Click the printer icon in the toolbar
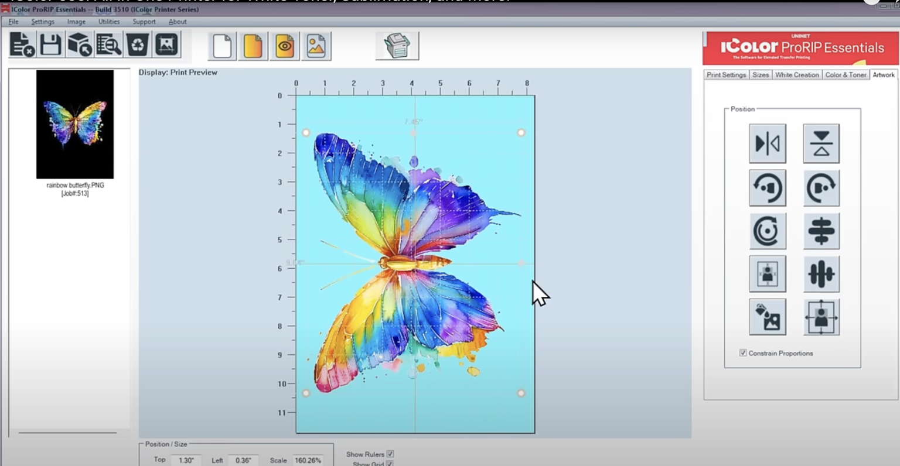 [397, 46]
